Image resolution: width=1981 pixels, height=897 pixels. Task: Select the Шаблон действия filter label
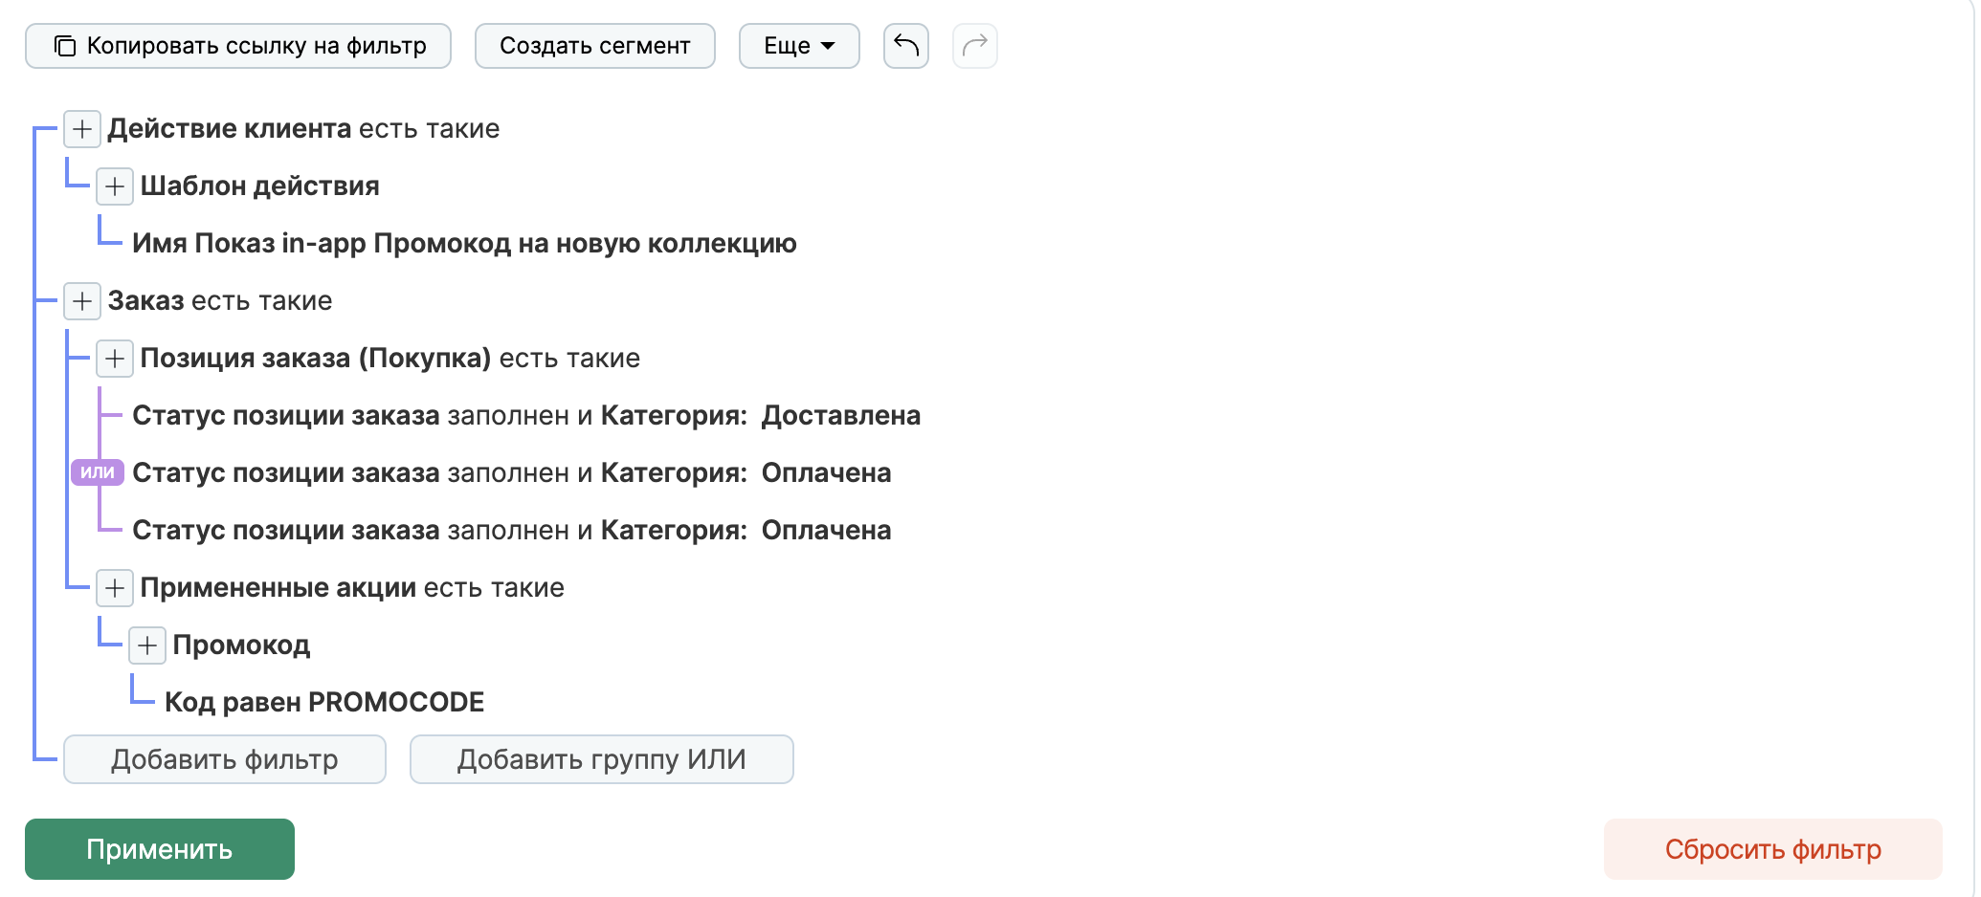point(259,186)
